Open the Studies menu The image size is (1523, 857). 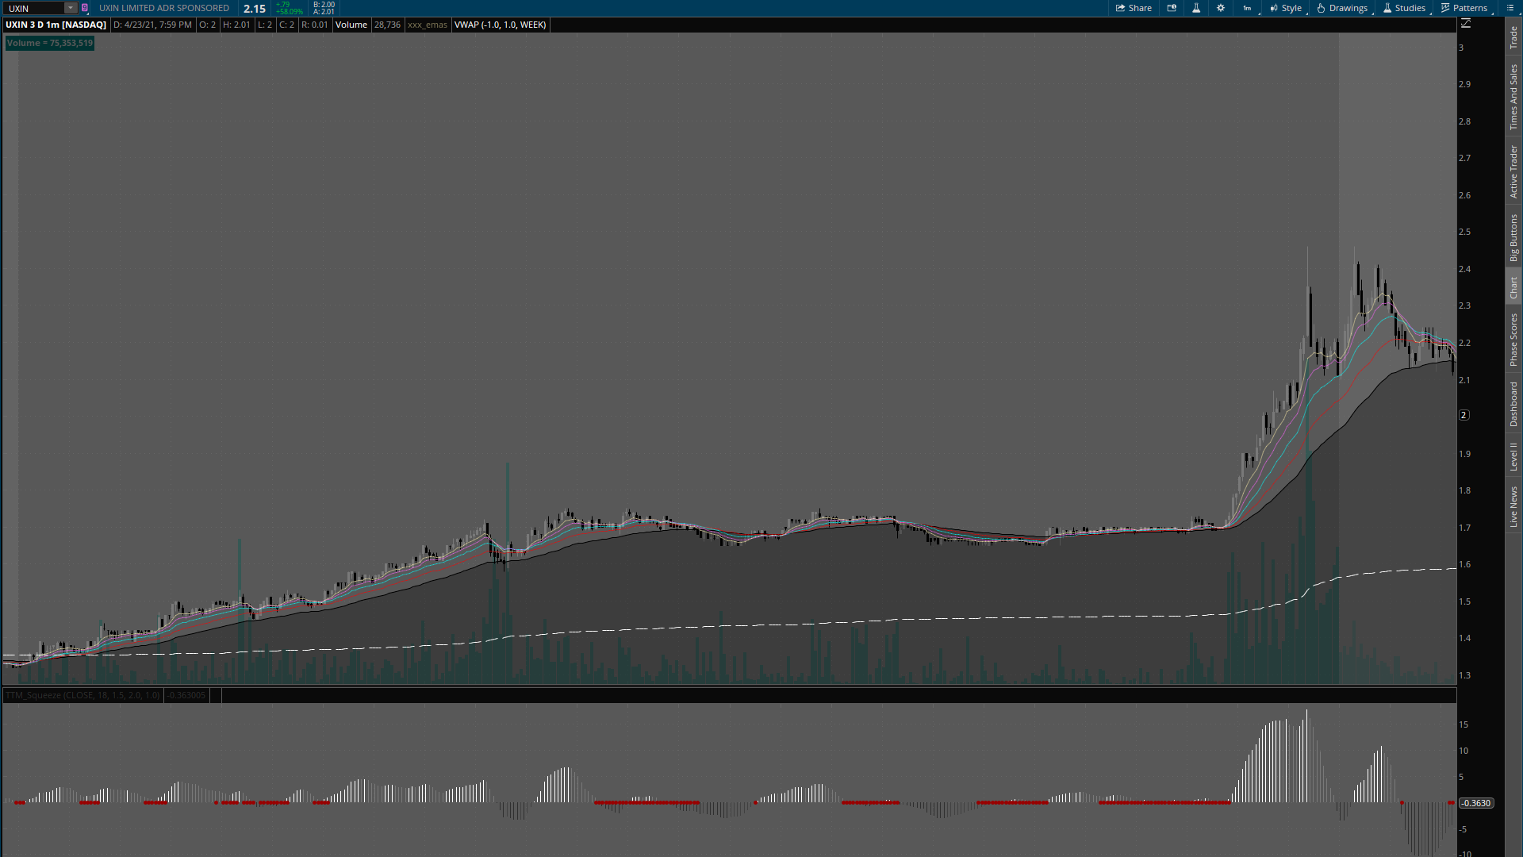click(1404, 8)
